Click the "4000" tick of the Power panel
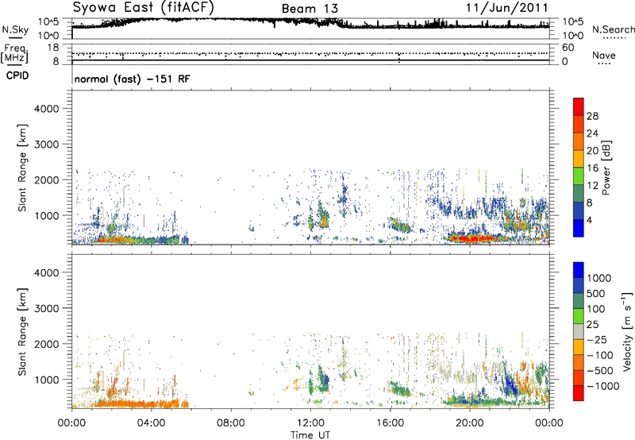Screen dimensions: 635x440 tap(46, 109)
